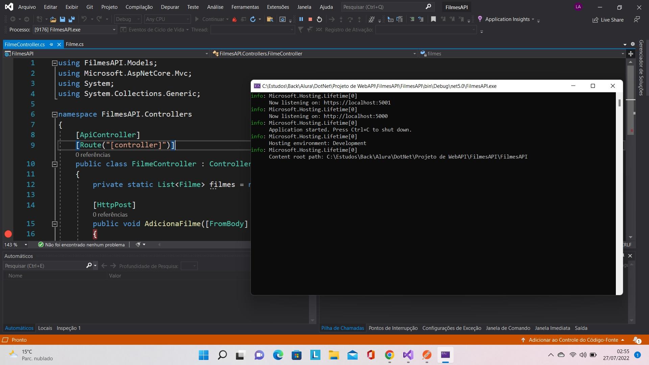This screenshot has width=649, height=365.
Task: Click the Hot Reload flame icon
Action: [234, 19]
